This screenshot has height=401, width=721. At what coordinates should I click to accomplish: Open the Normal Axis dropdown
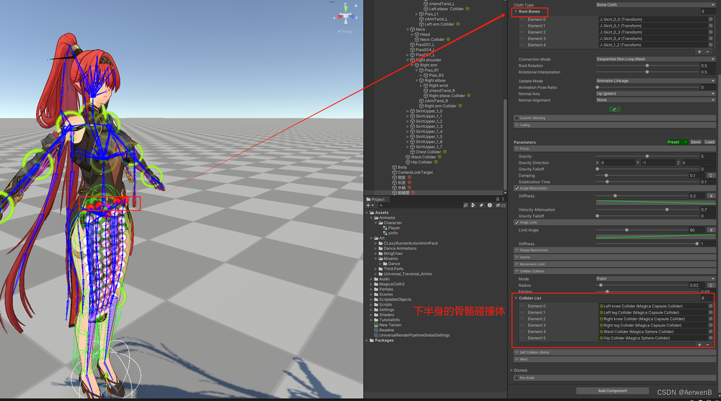(656, 93)
